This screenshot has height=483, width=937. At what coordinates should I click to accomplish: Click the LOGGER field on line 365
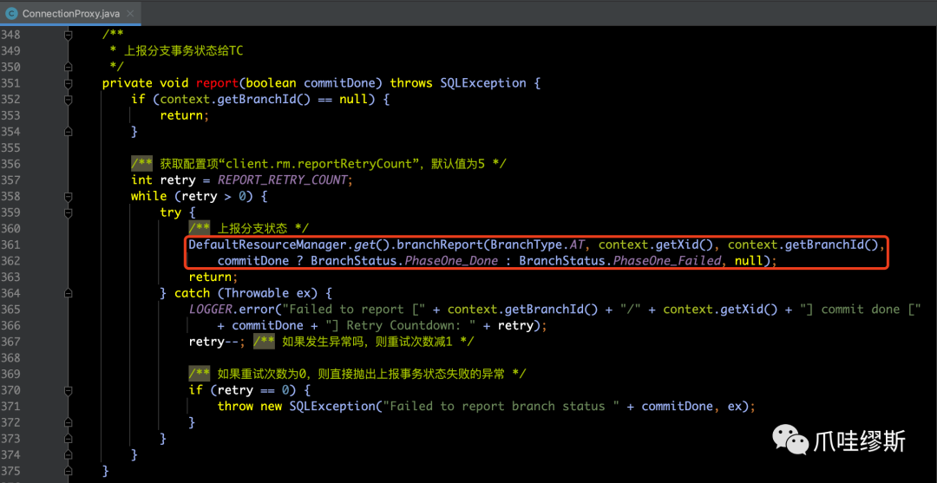(210, 310)
